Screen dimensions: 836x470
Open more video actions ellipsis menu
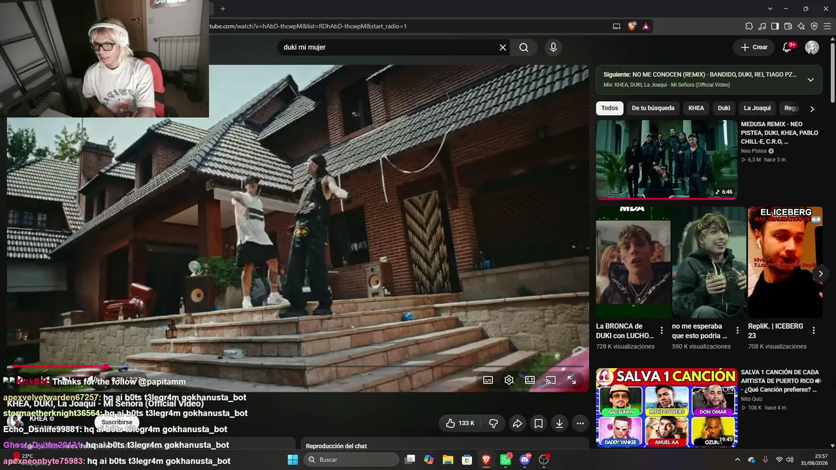coord(580,424)
